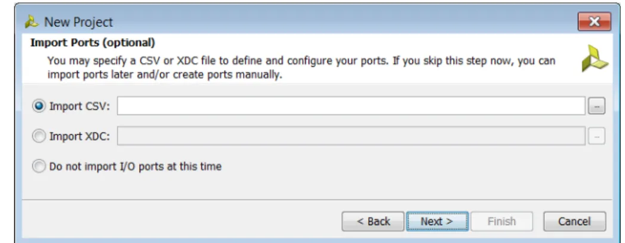The width and height of the screenshot is (625, 243).
Task: Click the Import CSV label text
Action: (79, 107)
